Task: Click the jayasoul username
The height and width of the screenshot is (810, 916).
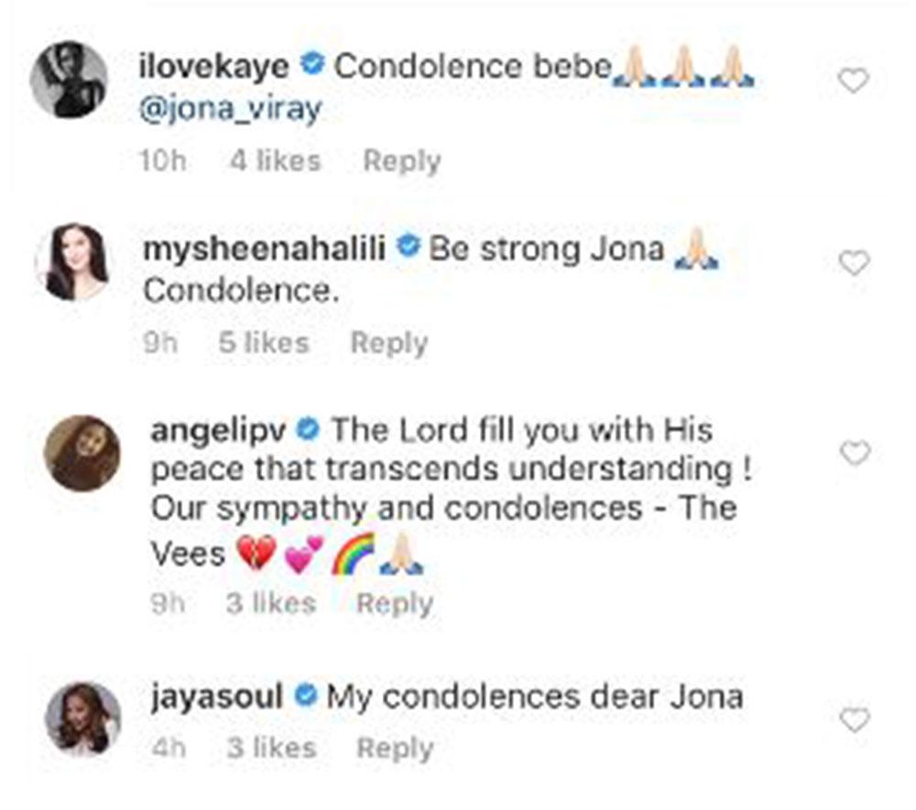Action: [x=218, y=697]
